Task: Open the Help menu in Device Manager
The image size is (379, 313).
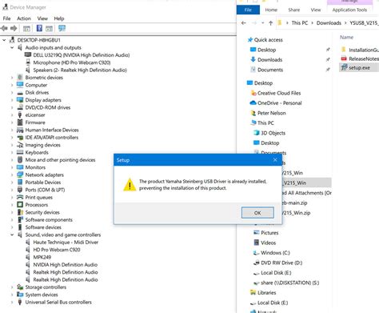Action: tap(59, 18)
